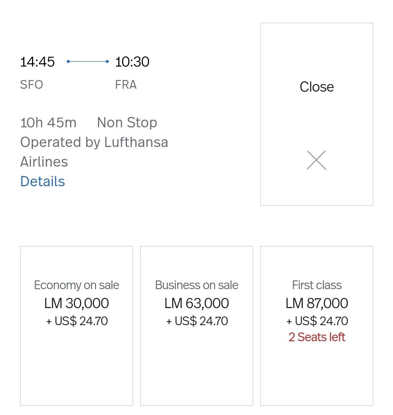
Task: Open the flight Details link
Action: point(43,181)
